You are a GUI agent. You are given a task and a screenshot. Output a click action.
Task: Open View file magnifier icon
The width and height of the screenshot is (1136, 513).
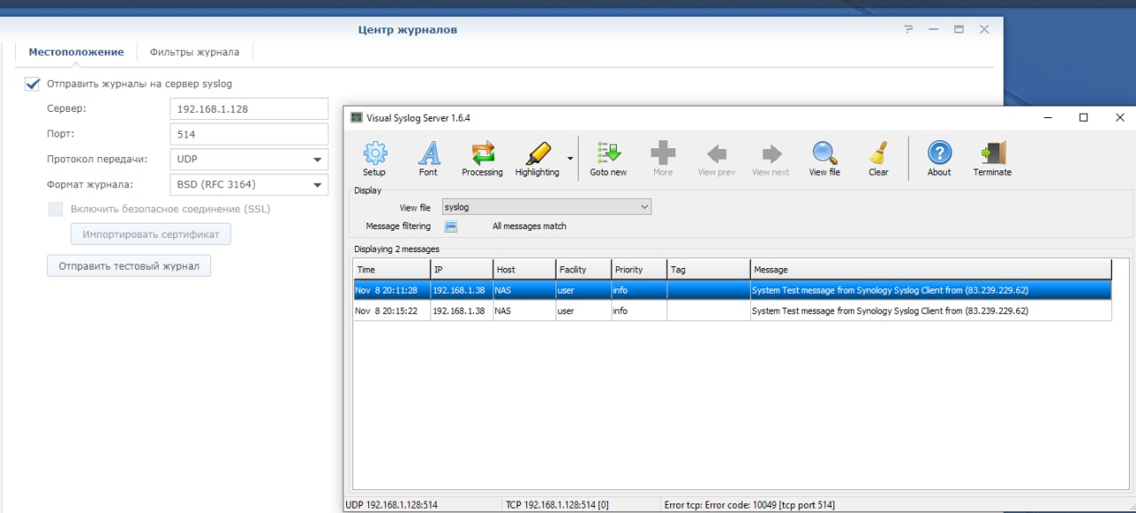coord(824,159)
